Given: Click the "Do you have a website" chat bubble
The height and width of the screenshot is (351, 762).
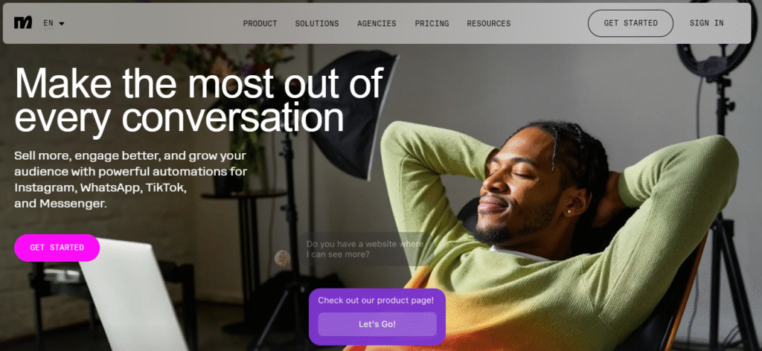Looking at the screenshot, I should [x=365, y=248].
